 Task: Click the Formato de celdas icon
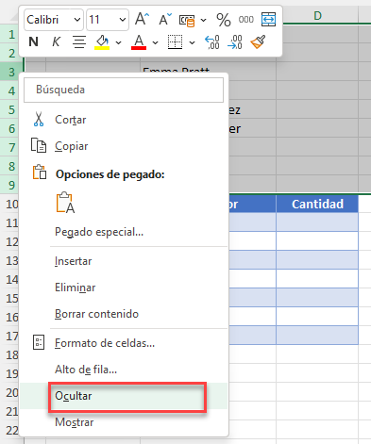tap(39, 342)
